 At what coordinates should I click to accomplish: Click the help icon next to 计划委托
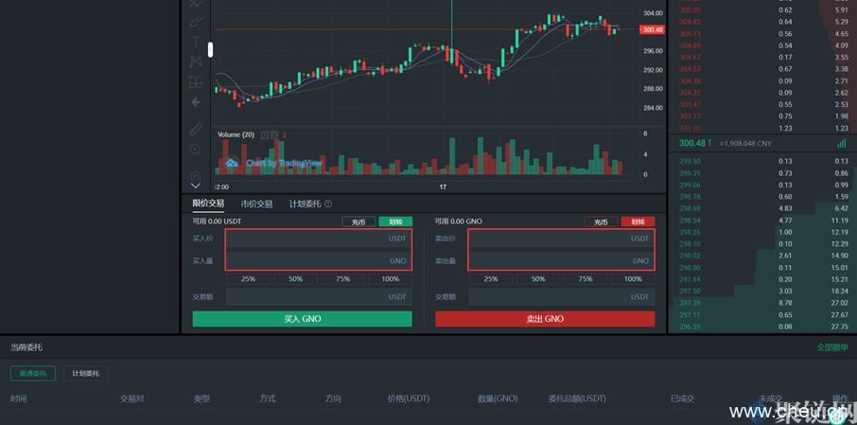(328, 204)
